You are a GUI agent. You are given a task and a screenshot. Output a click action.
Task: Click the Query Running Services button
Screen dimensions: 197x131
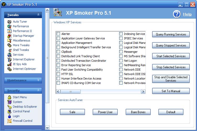[171, 34]
